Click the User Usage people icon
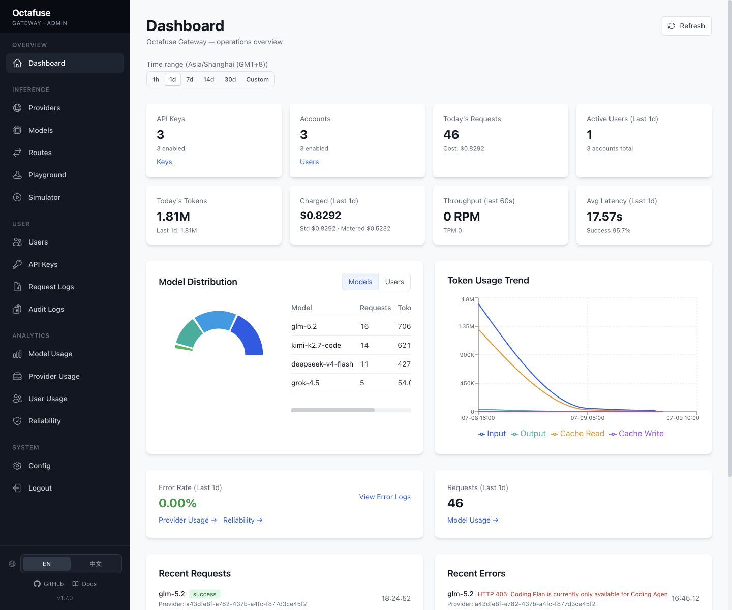The width and height of the screenshot is (732, 610). click(17, 399)
